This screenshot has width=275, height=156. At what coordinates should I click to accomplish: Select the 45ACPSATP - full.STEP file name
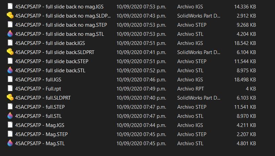tap(40, 107)
